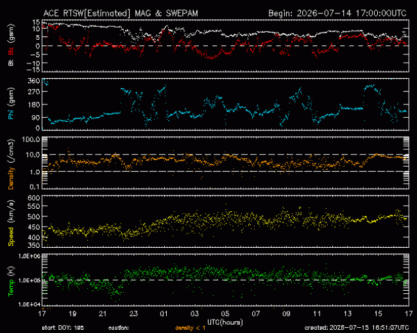Click the '13' hour tick label

[348, 314]
